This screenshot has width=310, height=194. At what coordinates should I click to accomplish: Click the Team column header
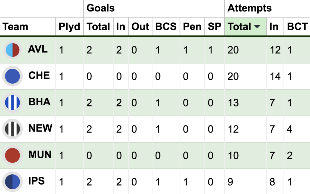(15, 27)
